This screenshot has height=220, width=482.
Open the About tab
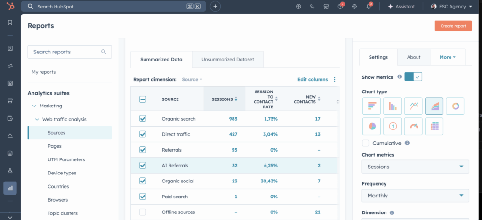pyautogui.click(x=414, y=57)
